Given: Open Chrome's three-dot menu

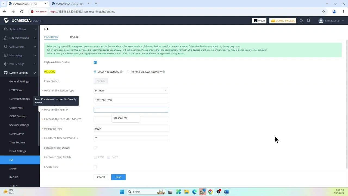Looking at the screenshot, I should [343, 11].
